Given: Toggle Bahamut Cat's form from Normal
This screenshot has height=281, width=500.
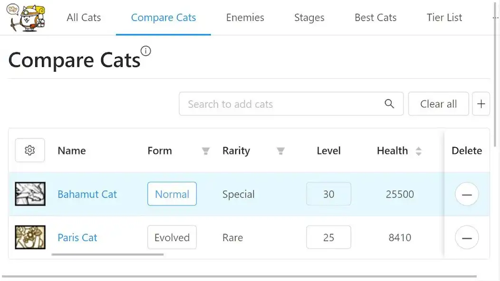Looking at the screenshot, I should point(172,194).
